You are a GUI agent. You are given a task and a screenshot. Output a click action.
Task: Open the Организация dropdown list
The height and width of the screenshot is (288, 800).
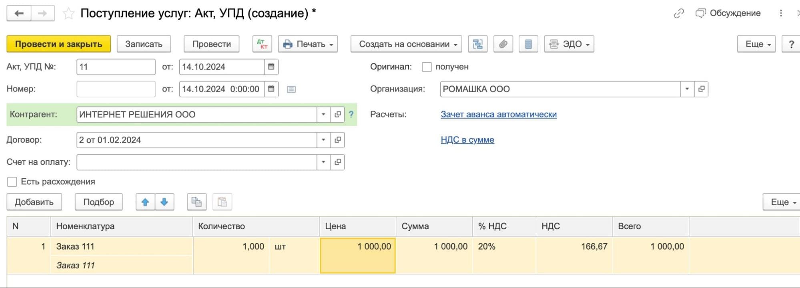coord(687,89)
